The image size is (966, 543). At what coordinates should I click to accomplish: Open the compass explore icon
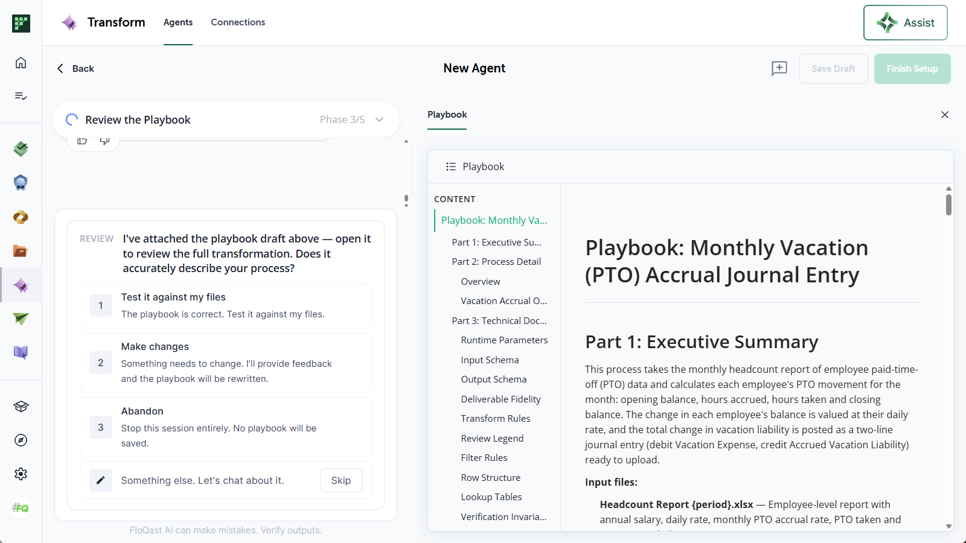click(x=21, y=440)
